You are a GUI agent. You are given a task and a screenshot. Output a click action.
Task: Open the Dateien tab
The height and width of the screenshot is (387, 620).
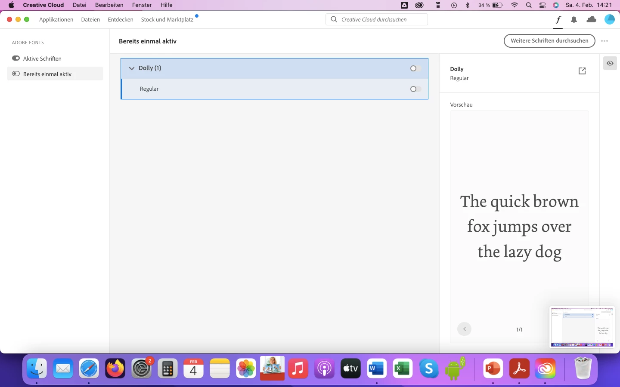click(x=90, y=19)
